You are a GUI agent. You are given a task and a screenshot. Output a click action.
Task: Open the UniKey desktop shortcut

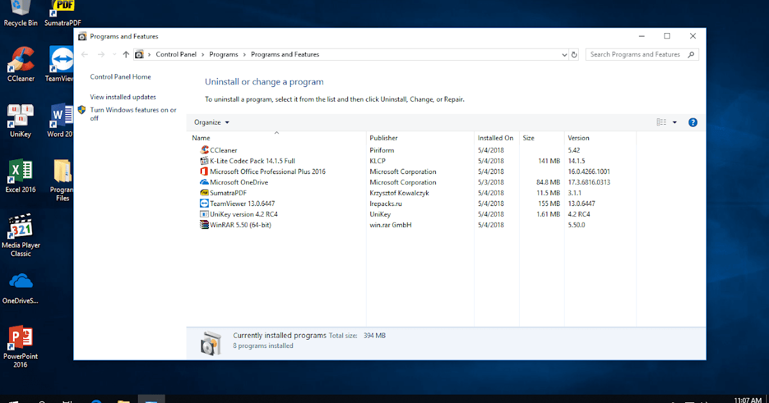pyautogui.click(x=21, y=120)
